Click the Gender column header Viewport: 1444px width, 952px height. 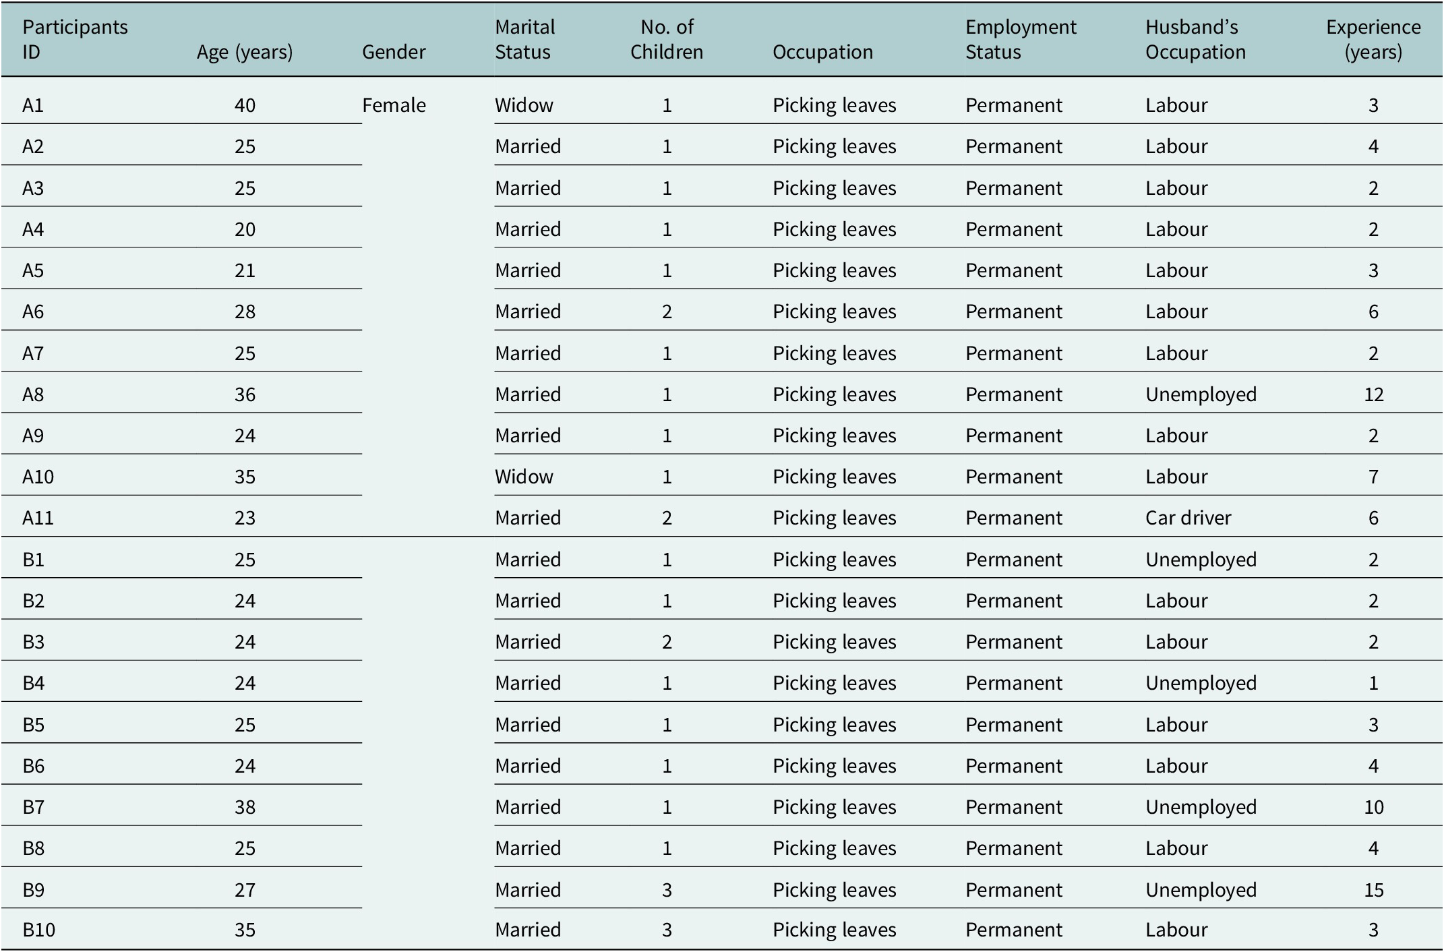point(394,52)
